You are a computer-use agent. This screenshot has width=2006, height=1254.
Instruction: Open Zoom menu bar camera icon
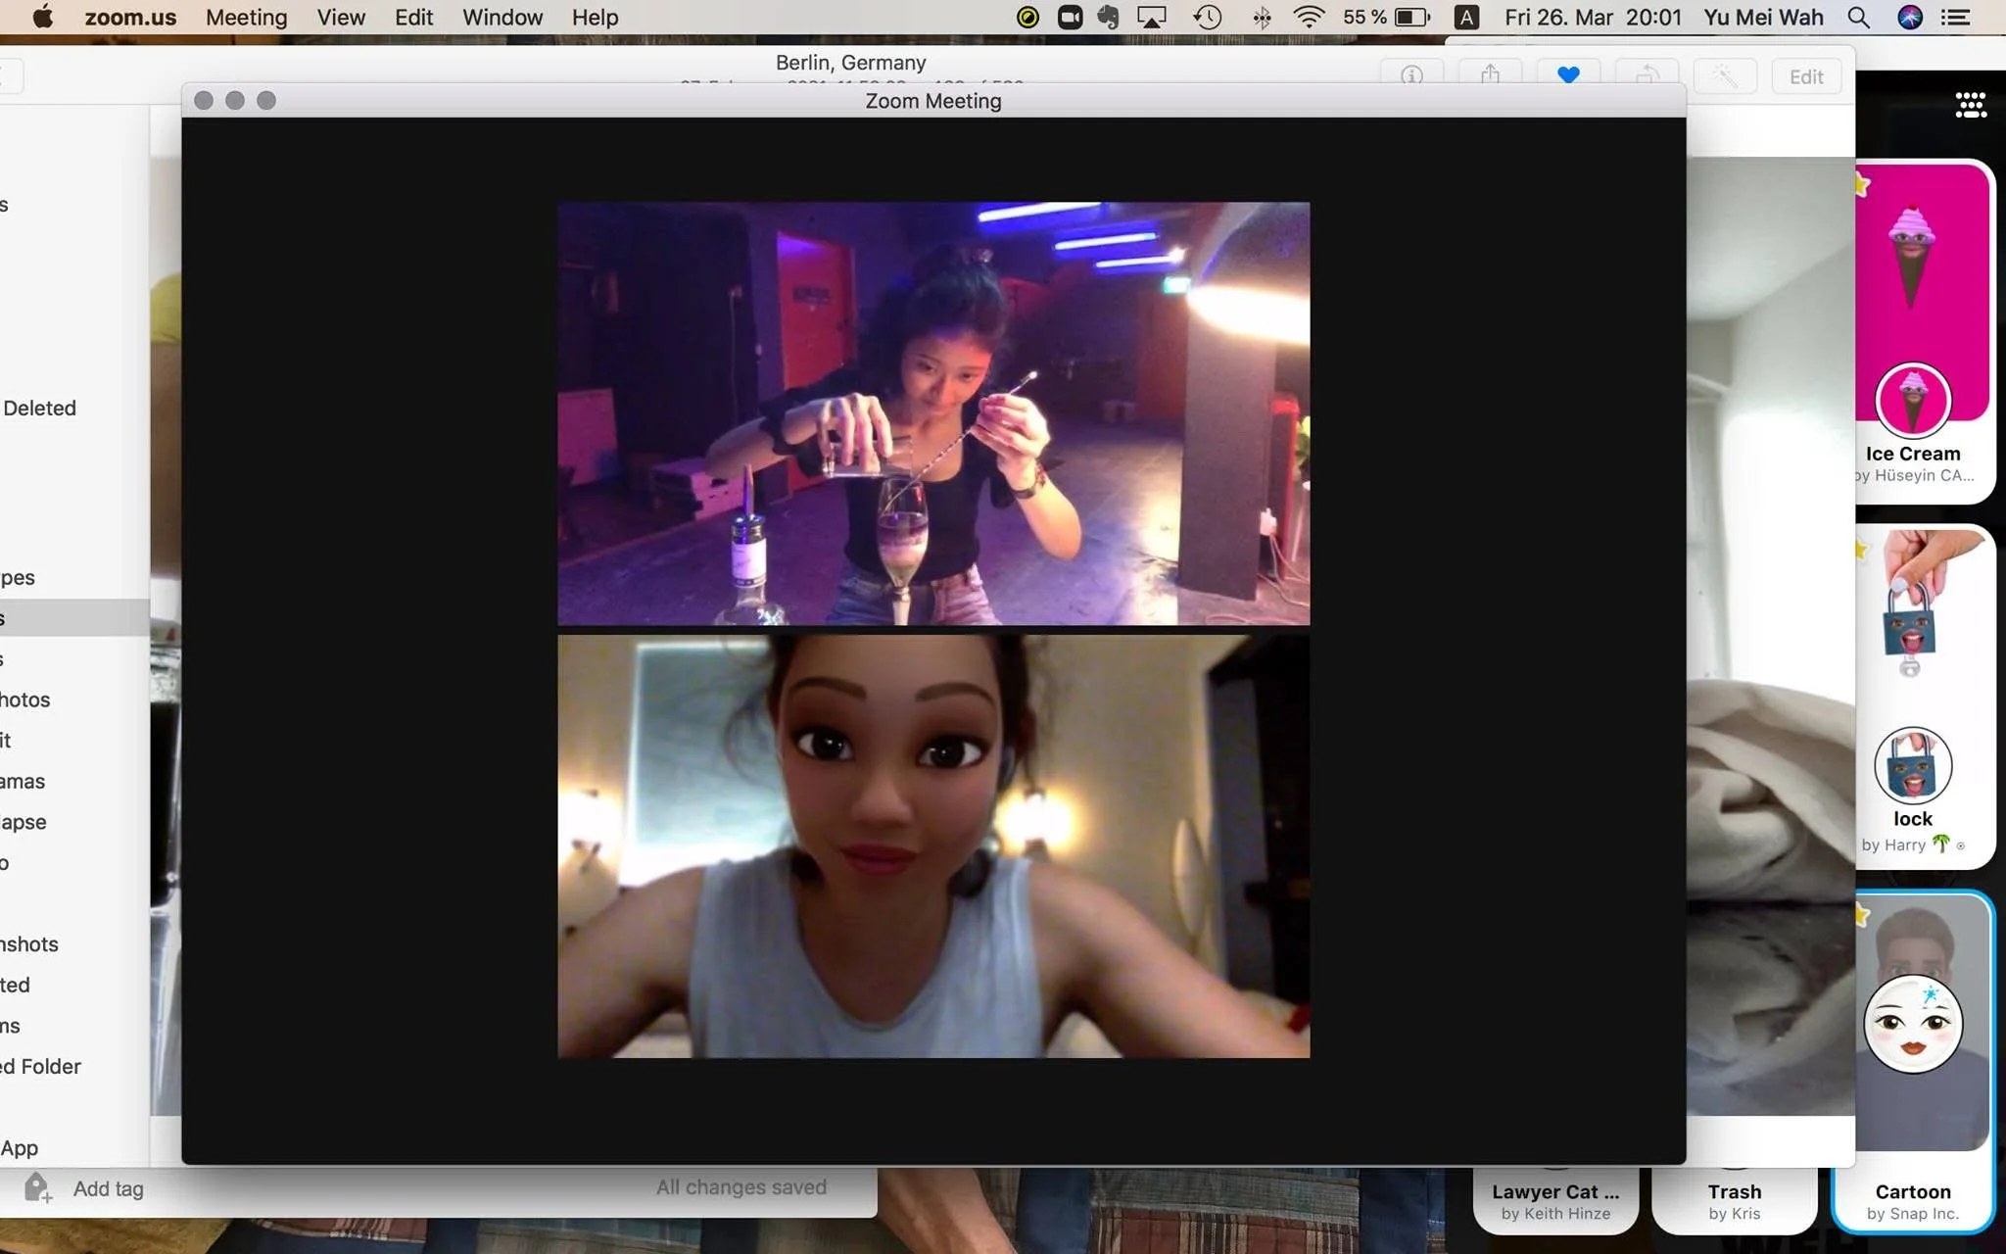1070,18
